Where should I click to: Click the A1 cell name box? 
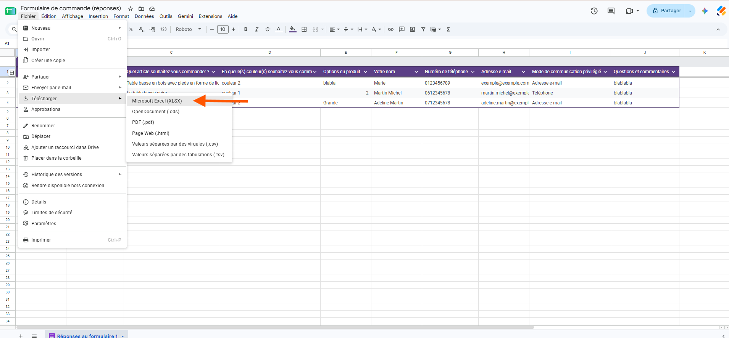click(x=7, y=43)
